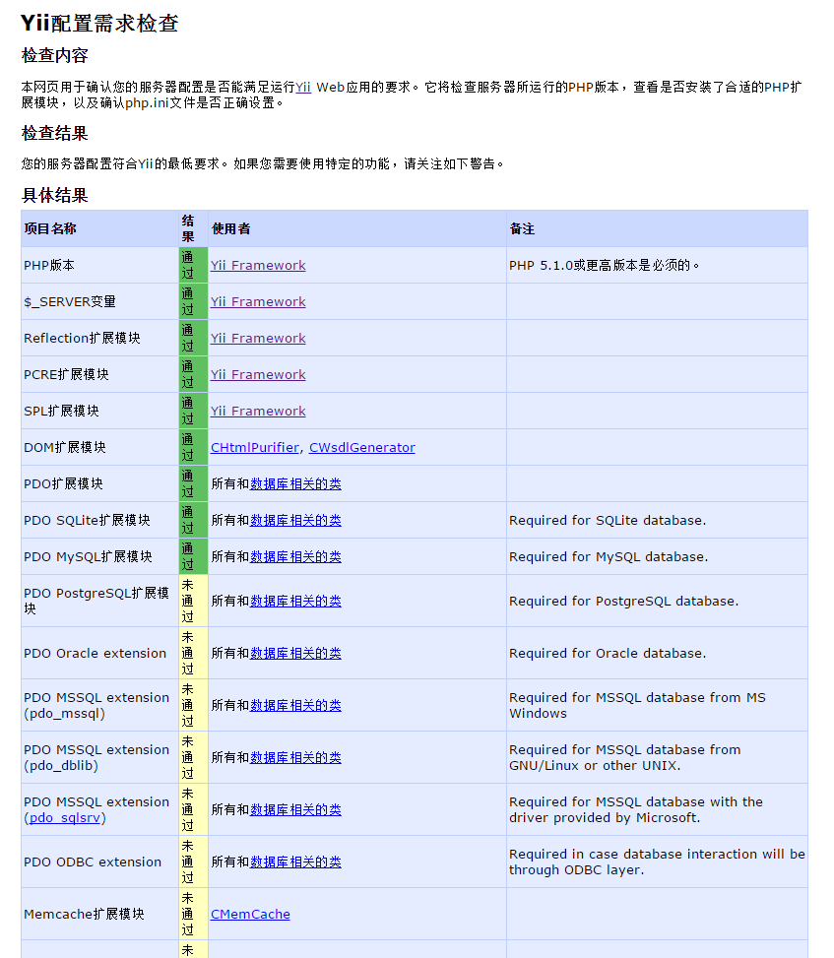Click the 检查内容 heading
Viewport: 834px width, 958px height.
point(55,55)
